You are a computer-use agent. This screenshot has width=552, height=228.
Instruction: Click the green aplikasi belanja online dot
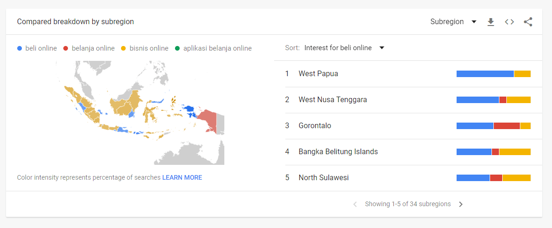pyautogui.click(x=177, y=48)
